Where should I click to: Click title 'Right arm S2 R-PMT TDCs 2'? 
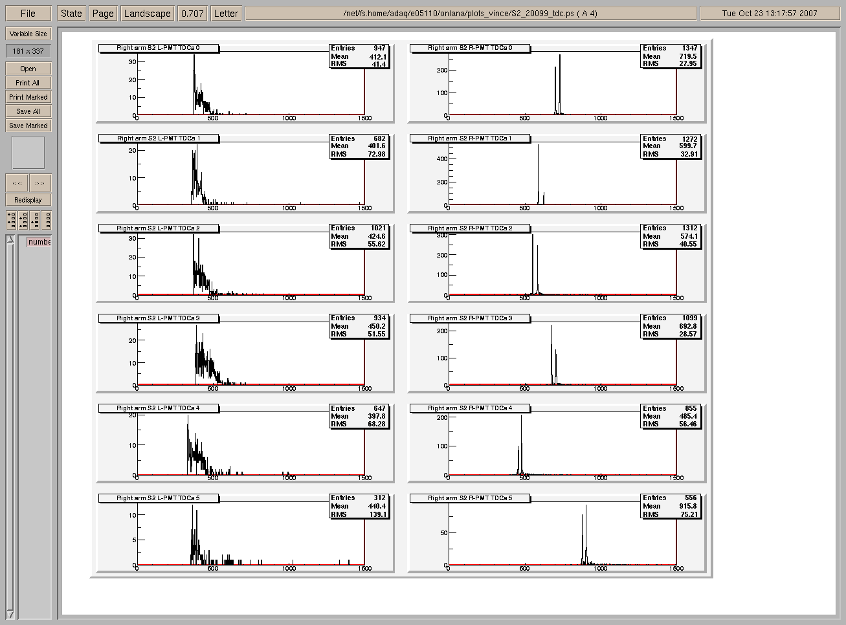(x=470, y=228)
